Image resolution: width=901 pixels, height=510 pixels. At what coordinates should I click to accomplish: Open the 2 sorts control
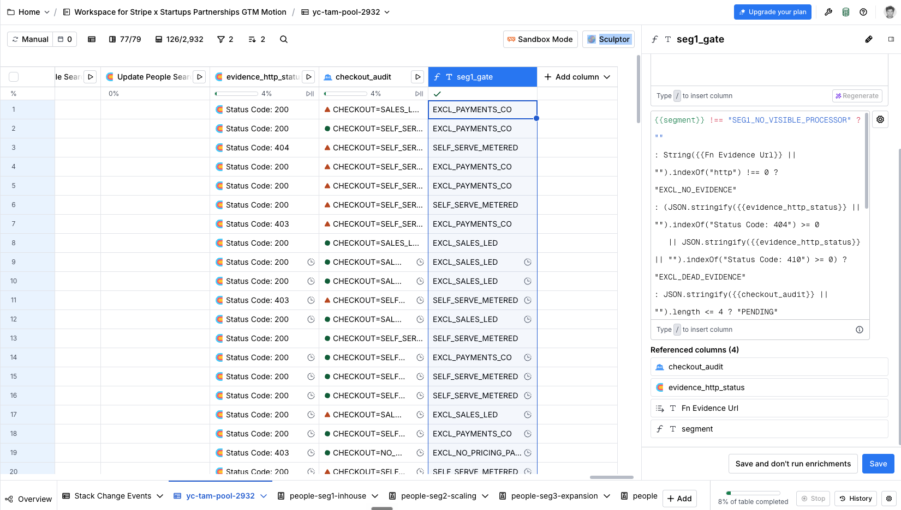coord(256,39)
